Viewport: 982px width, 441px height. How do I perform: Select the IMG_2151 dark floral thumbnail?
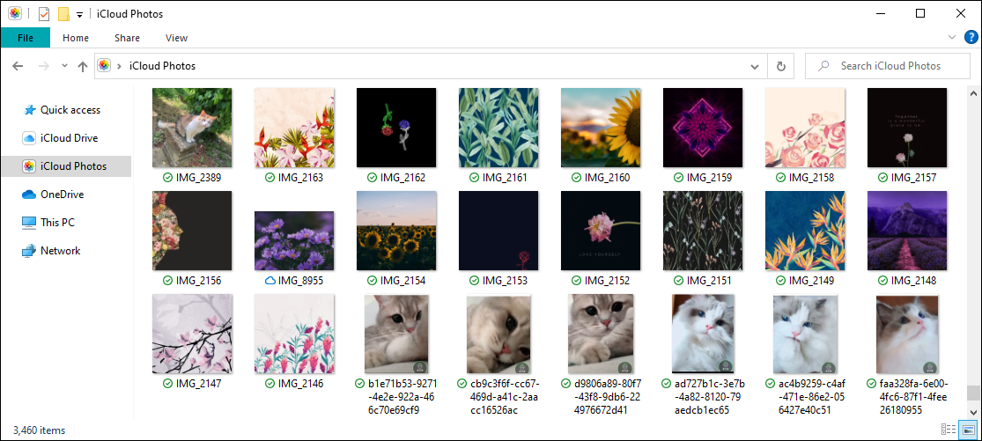click(x=703, y=231)
